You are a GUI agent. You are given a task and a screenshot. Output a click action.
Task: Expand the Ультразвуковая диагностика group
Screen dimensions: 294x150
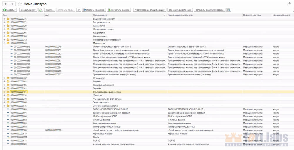click(x=4, y=92)
